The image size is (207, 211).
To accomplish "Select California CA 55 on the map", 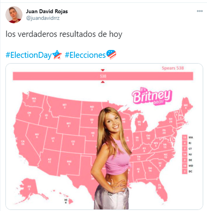I will point(23,143).
